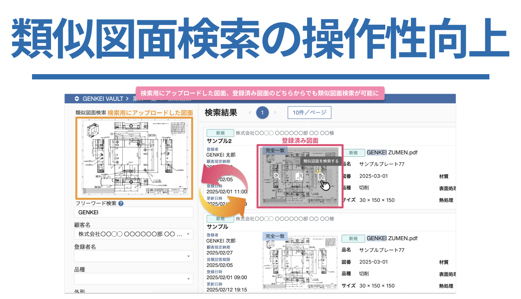Click the GENKEI VAULT logo icon in the header
The height and width of the screenshot is (299, 521).
(x=77, y=98)
